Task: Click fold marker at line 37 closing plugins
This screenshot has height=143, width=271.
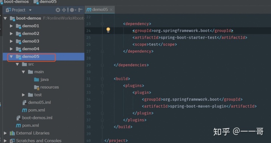Action: pyautogui.click(x=102, y=120)
